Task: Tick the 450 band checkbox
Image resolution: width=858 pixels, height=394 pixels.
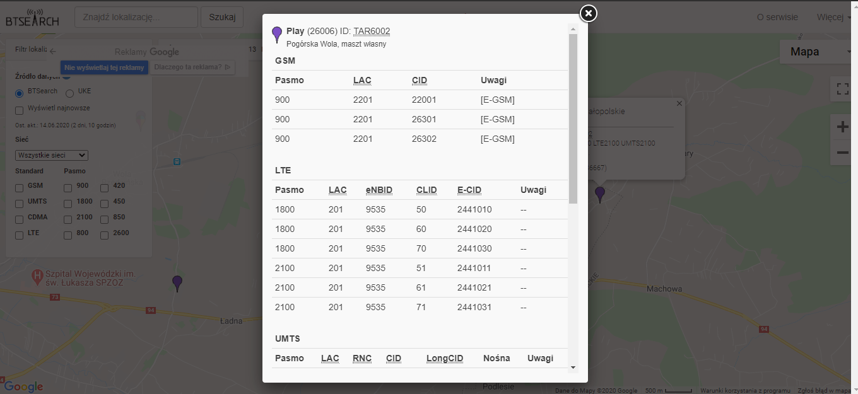Action: (105, 204)
